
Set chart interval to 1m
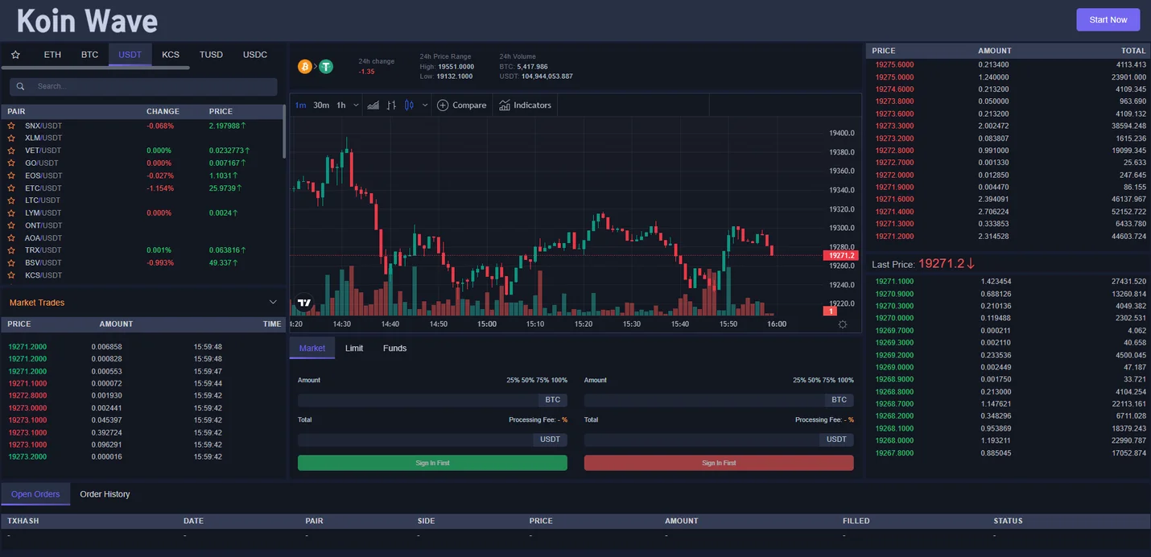click(300, 105)
